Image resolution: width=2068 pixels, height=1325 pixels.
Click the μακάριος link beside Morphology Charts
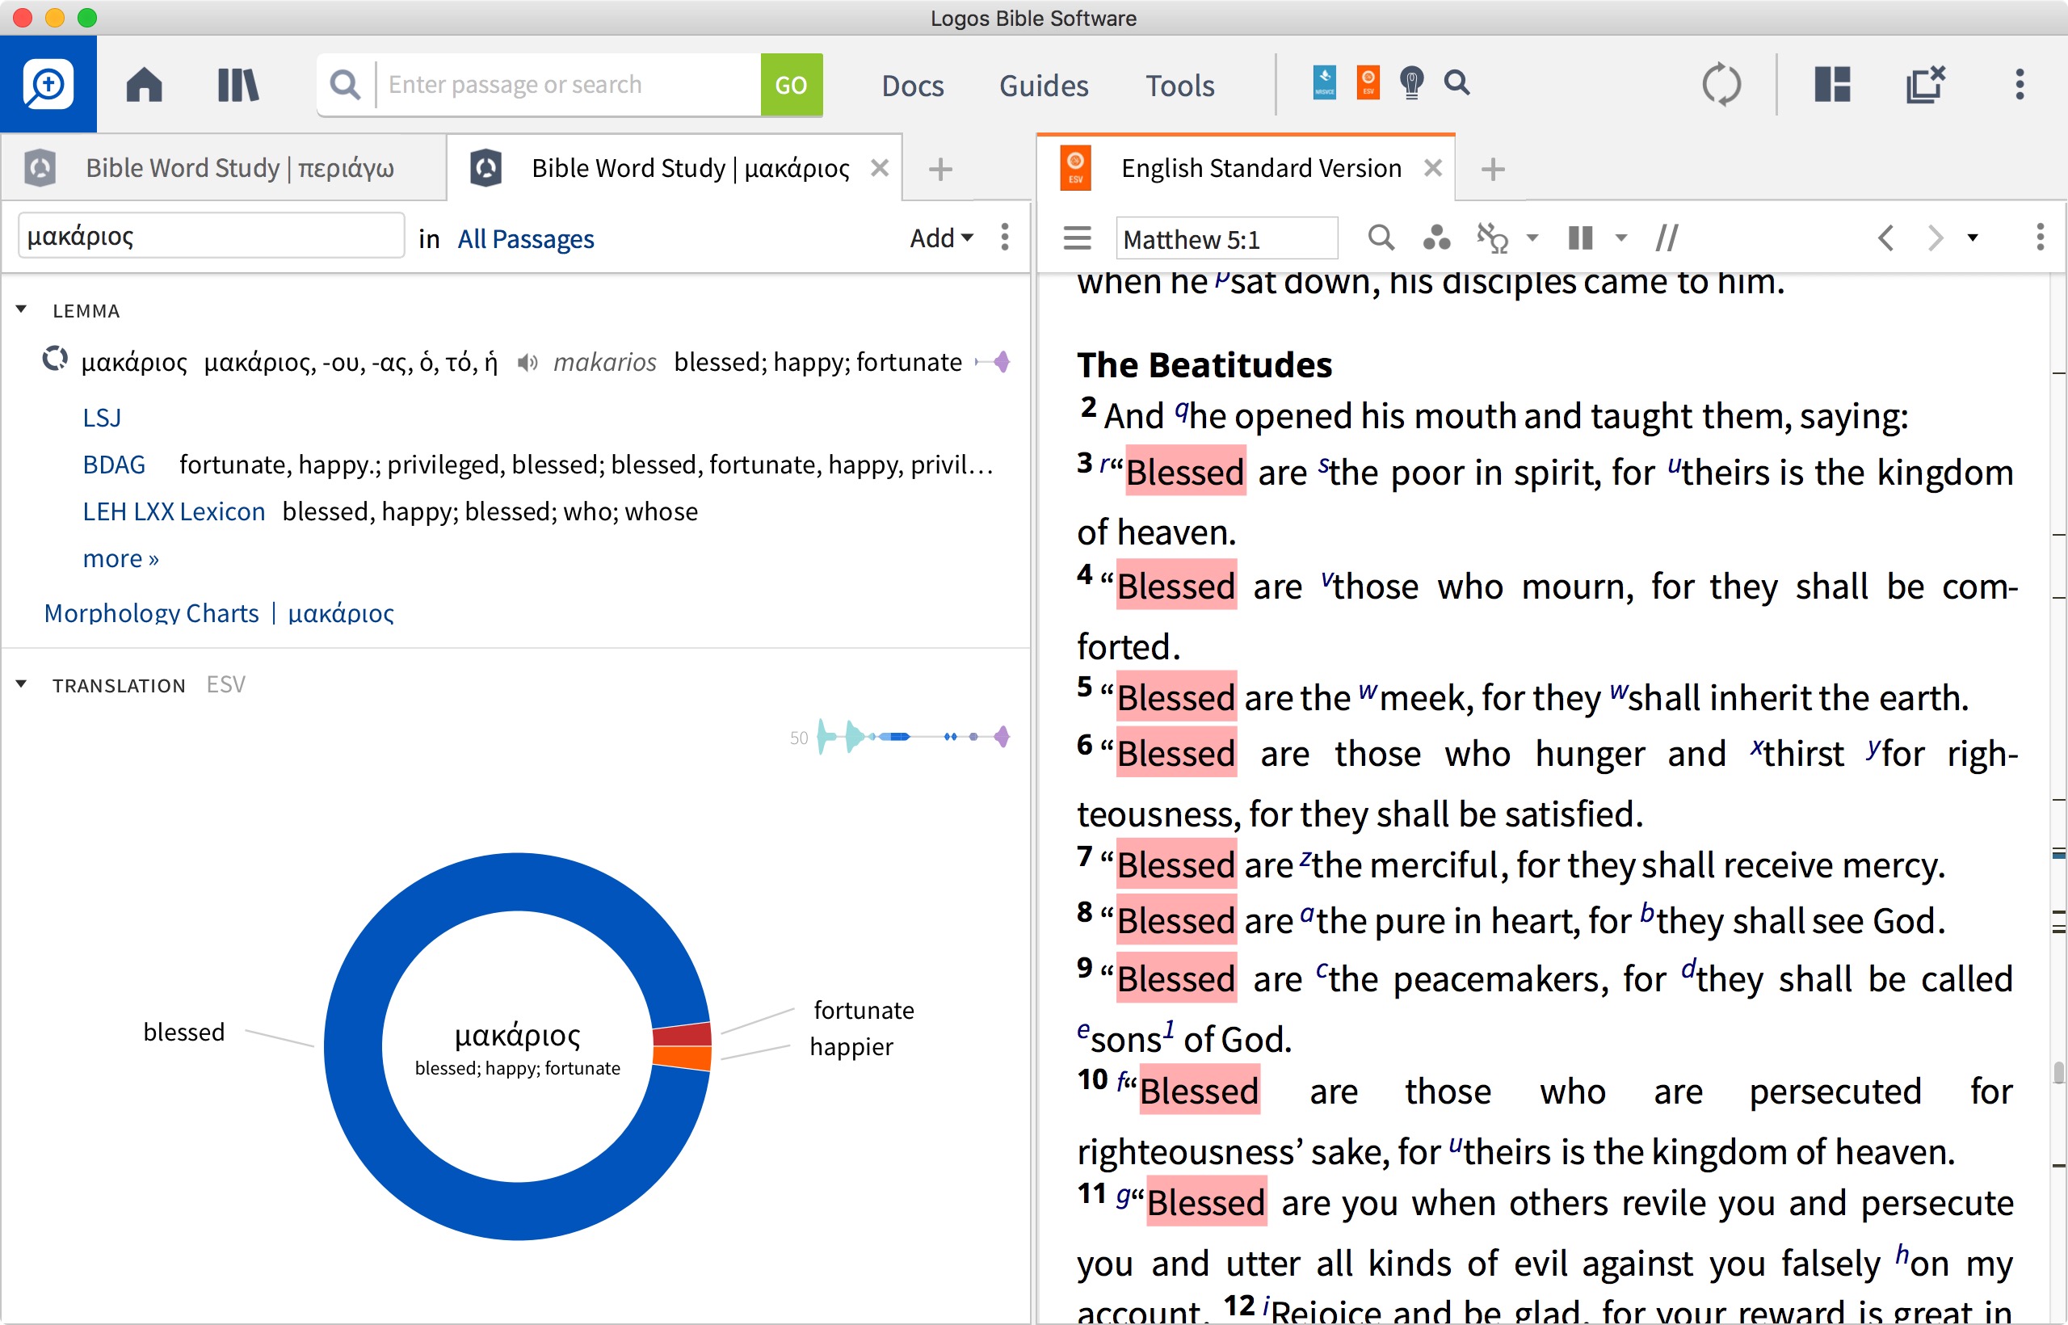pyautogui.click(x=341, y=612)
